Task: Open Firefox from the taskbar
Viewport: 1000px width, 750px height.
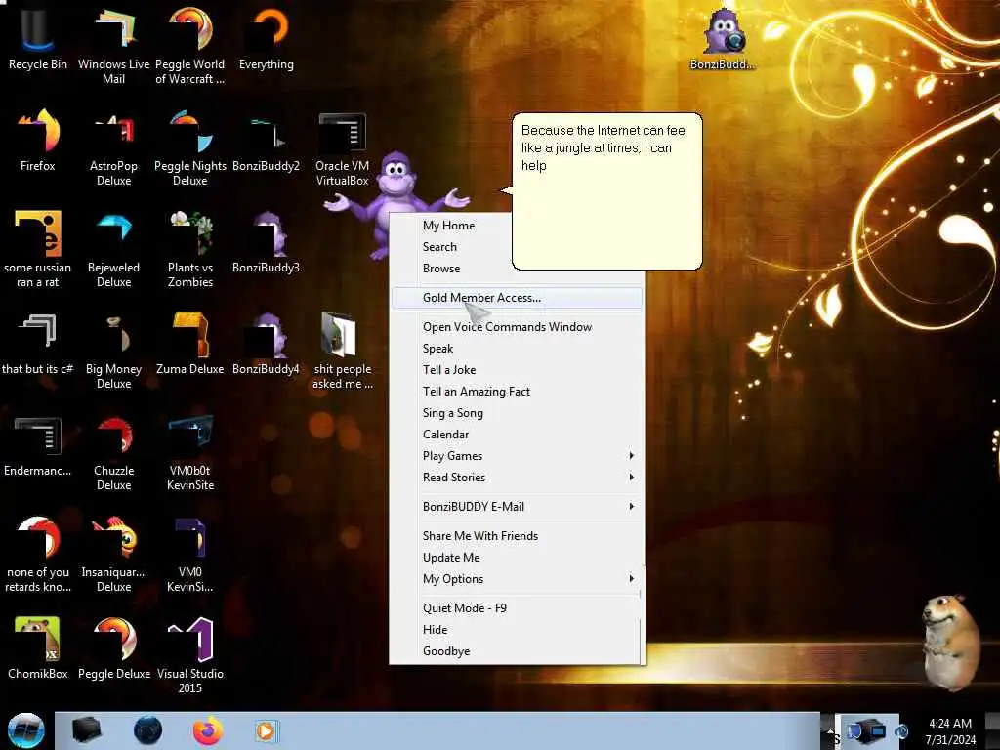Action: click(208, 730)
